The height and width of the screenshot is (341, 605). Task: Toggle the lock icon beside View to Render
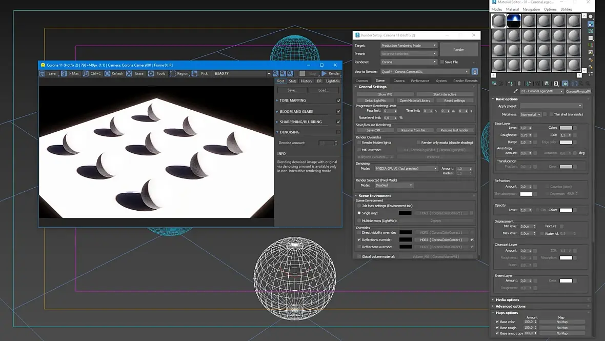pyautogui.click(x=475, y=72)
